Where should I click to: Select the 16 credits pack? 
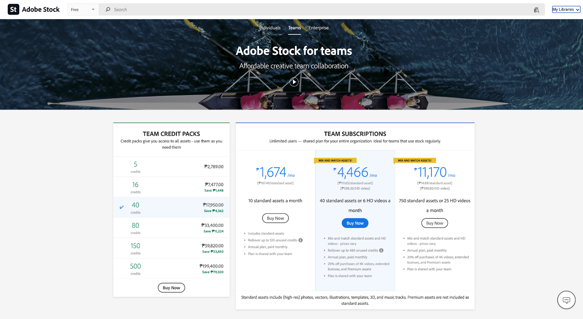click(x=171, y=187)
